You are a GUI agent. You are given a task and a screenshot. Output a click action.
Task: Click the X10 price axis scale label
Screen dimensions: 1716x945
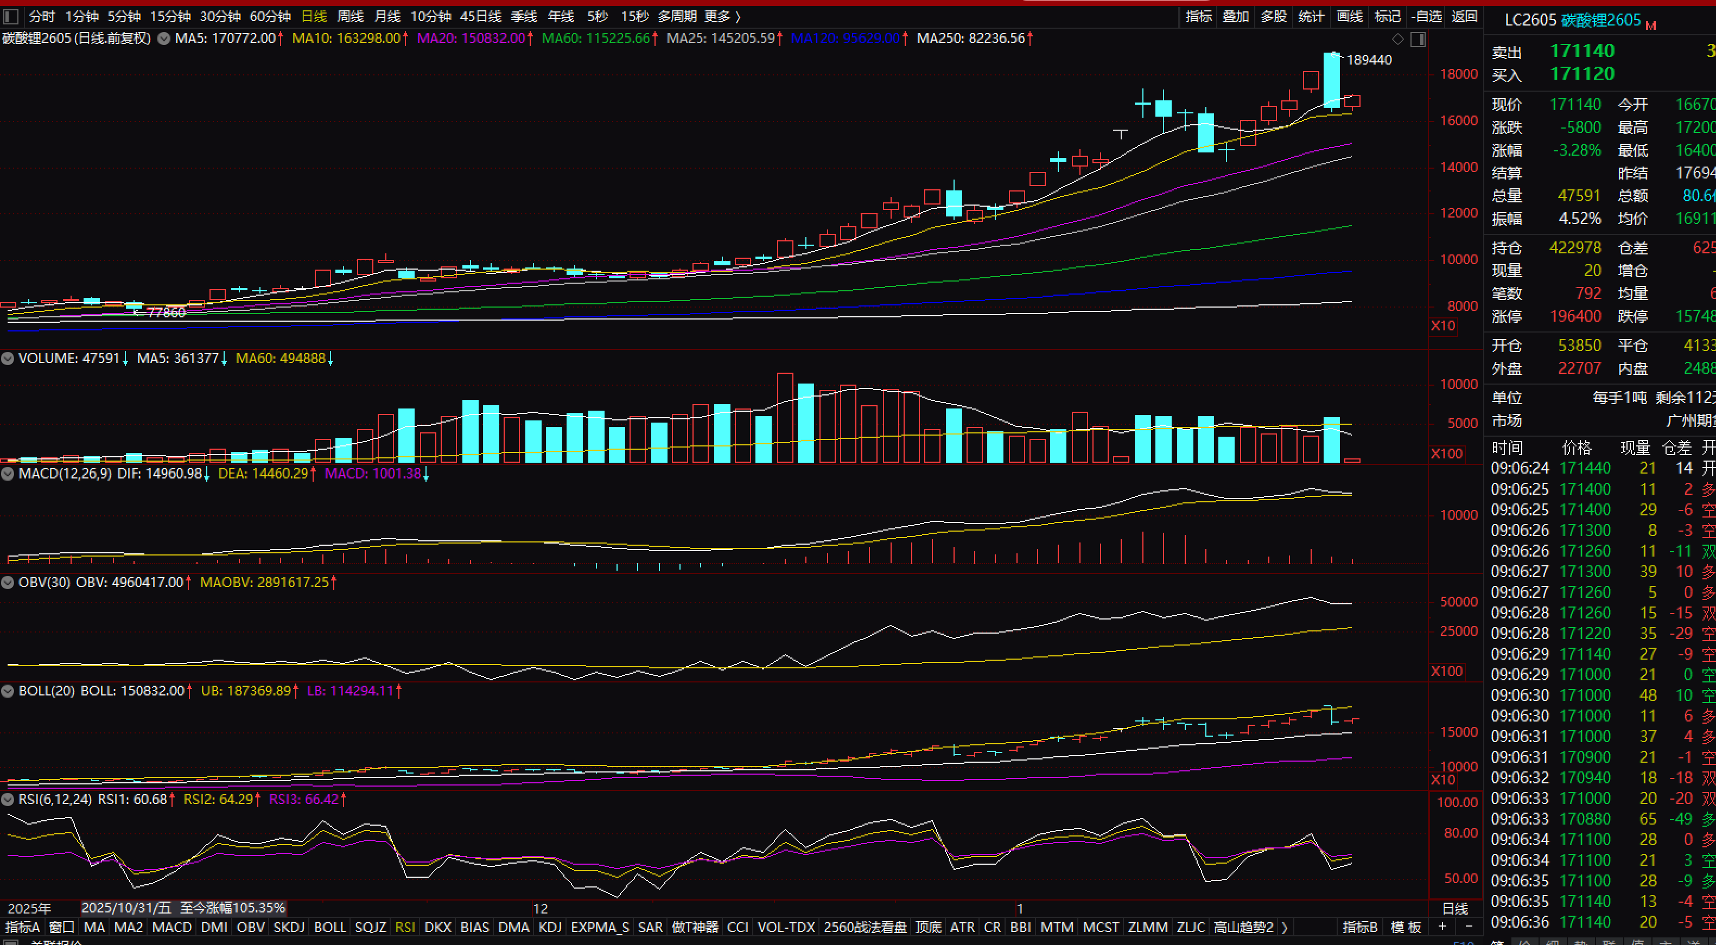(x=1443, y=325)
